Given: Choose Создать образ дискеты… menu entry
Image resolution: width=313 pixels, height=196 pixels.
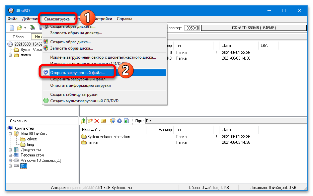Looking at the screenshot, I should 104,26.
